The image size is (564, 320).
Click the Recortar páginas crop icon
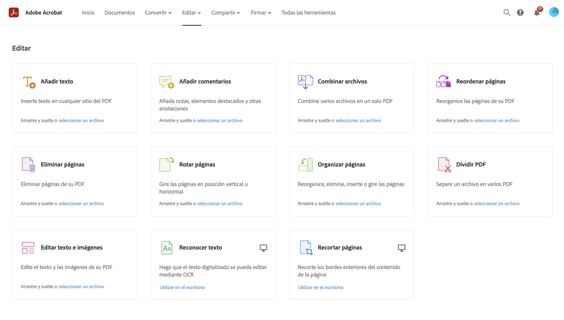pyautogui.click(x=306, y=248)
